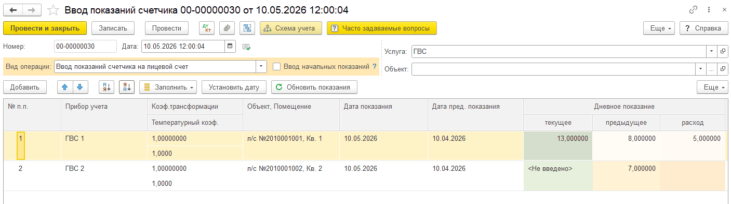This screenshot has width=731, height=204.
Task: Enable Ввод начальных показаний checkbox
Action: coord(277,66)
